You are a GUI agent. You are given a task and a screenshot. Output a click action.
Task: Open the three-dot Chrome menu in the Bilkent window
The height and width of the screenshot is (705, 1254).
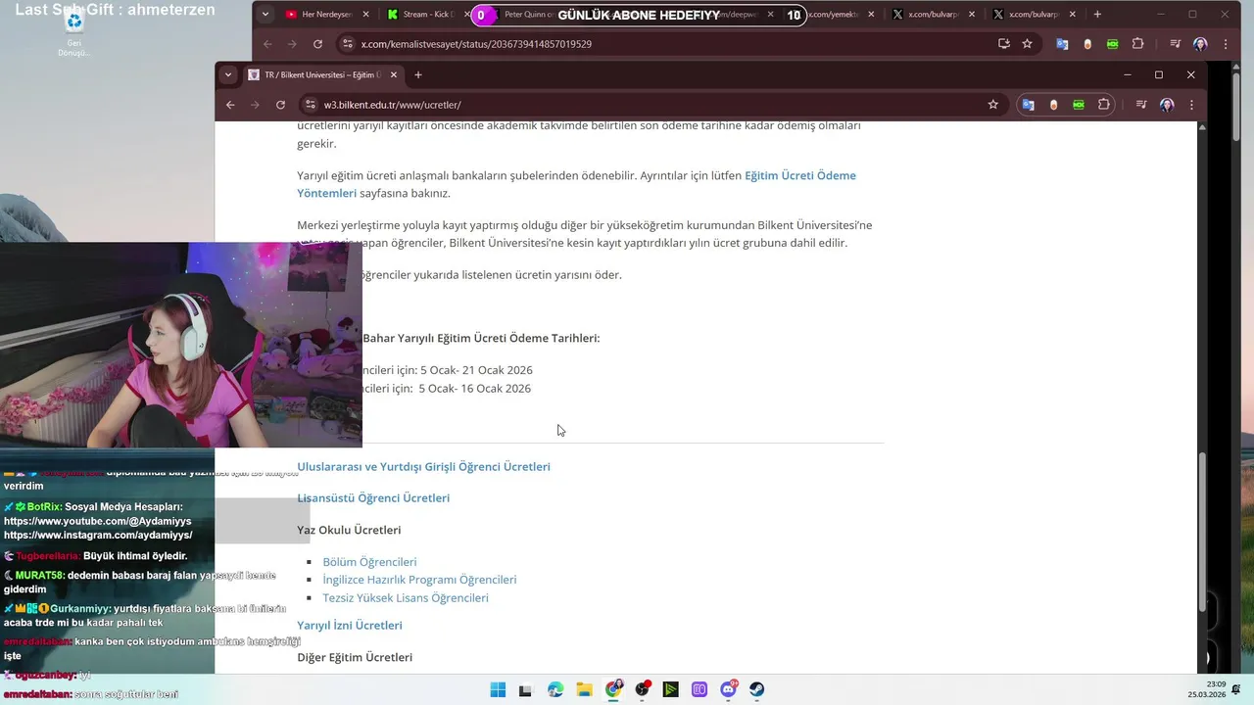click(x=1192, y=105)
